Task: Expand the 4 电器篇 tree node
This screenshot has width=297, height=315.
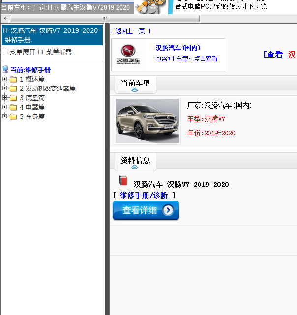Action: click(4, 107)
